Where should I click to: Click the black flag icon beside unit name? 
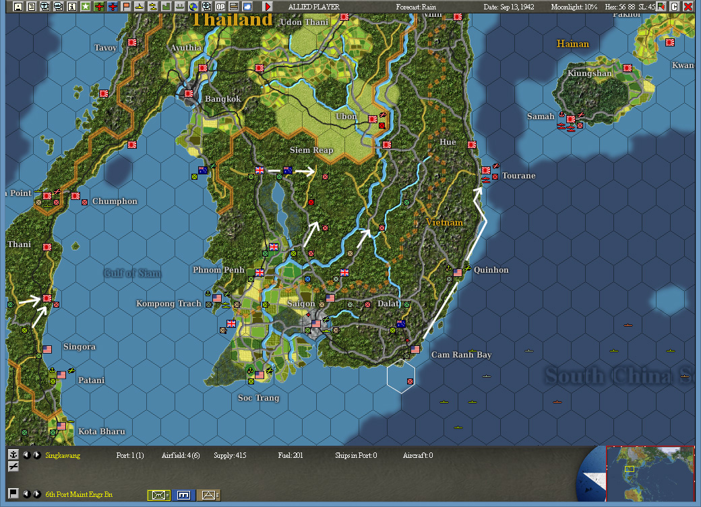point(13,493)
